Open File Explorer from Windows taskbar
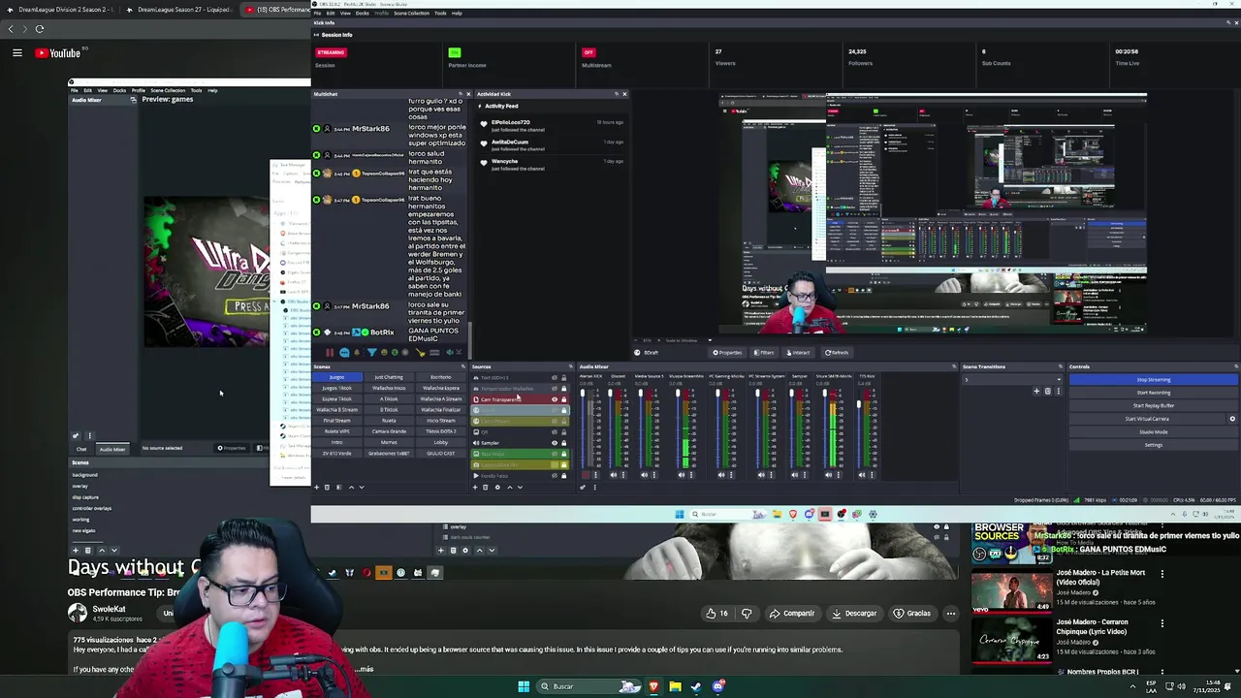This screenshot has height=698, width=1241. point(675,686)
